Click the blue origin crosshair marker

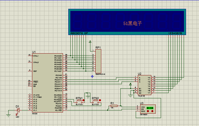92,76
